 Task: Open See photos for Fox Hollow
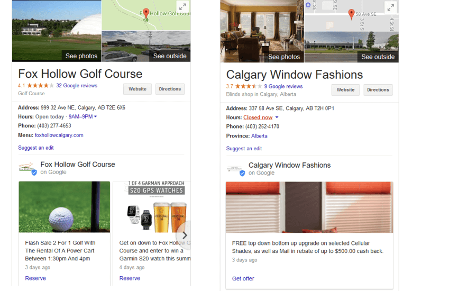click(81, 56)
